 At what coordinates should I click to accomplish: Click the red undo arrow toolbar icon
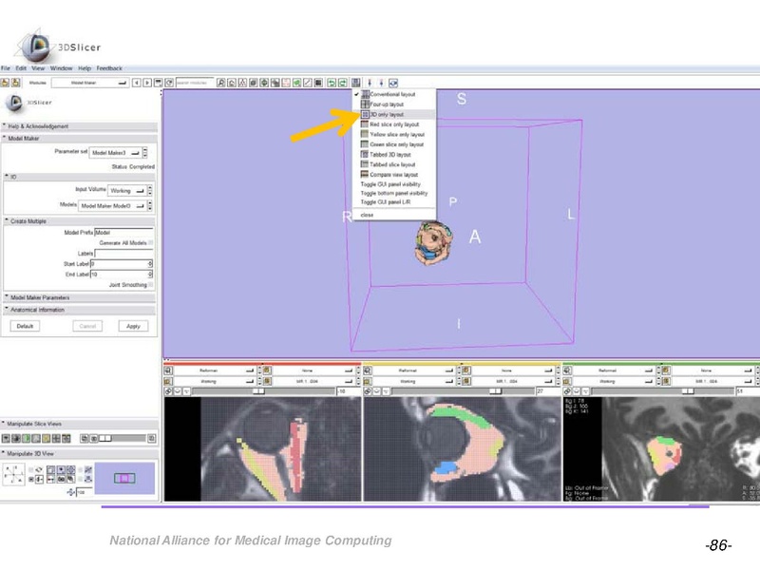pyautogui.click(x=332, y=83)
